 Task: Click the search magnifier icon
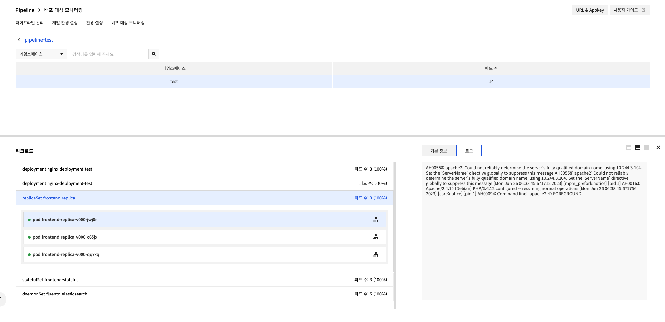(x=154, y=54)
